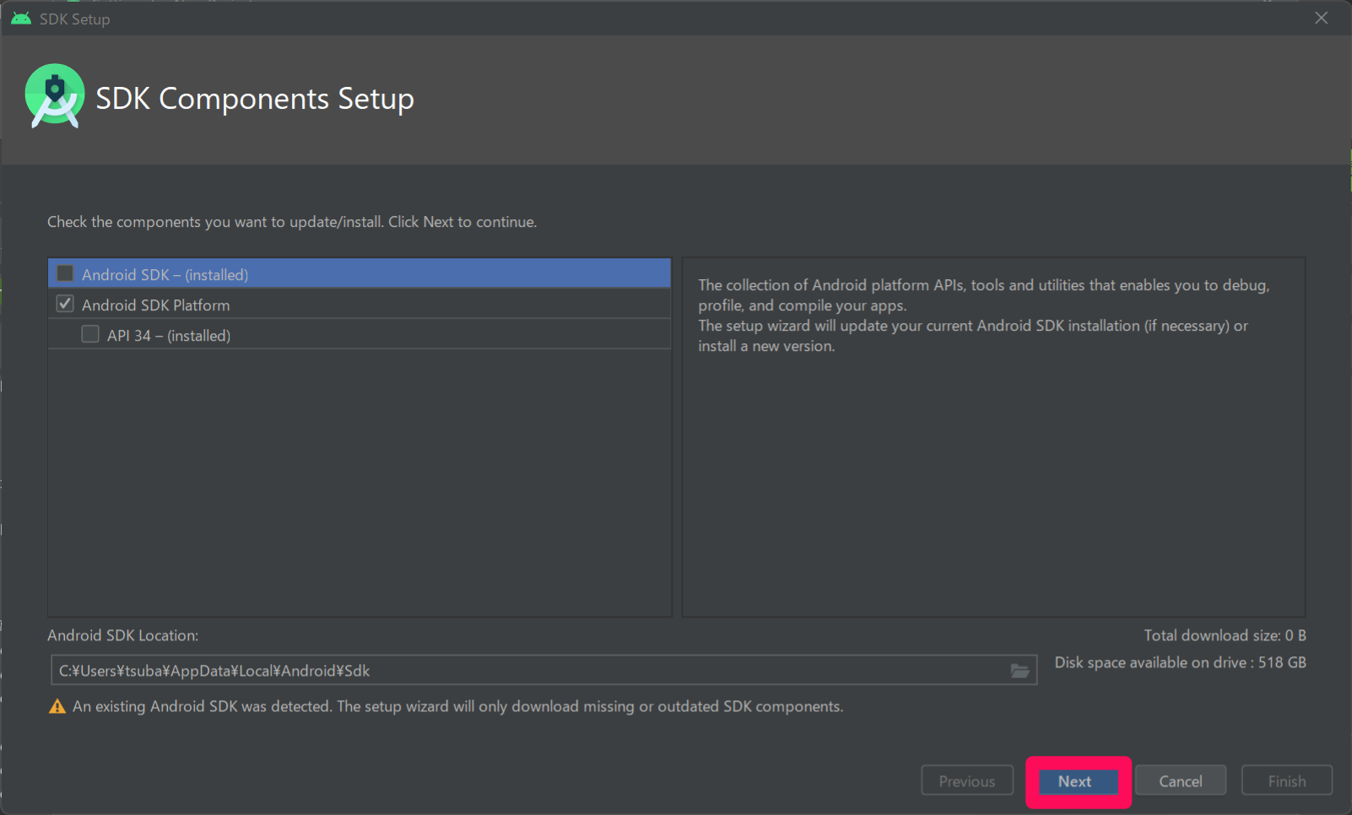Close the SDK Setup window

pos(1321,18)
